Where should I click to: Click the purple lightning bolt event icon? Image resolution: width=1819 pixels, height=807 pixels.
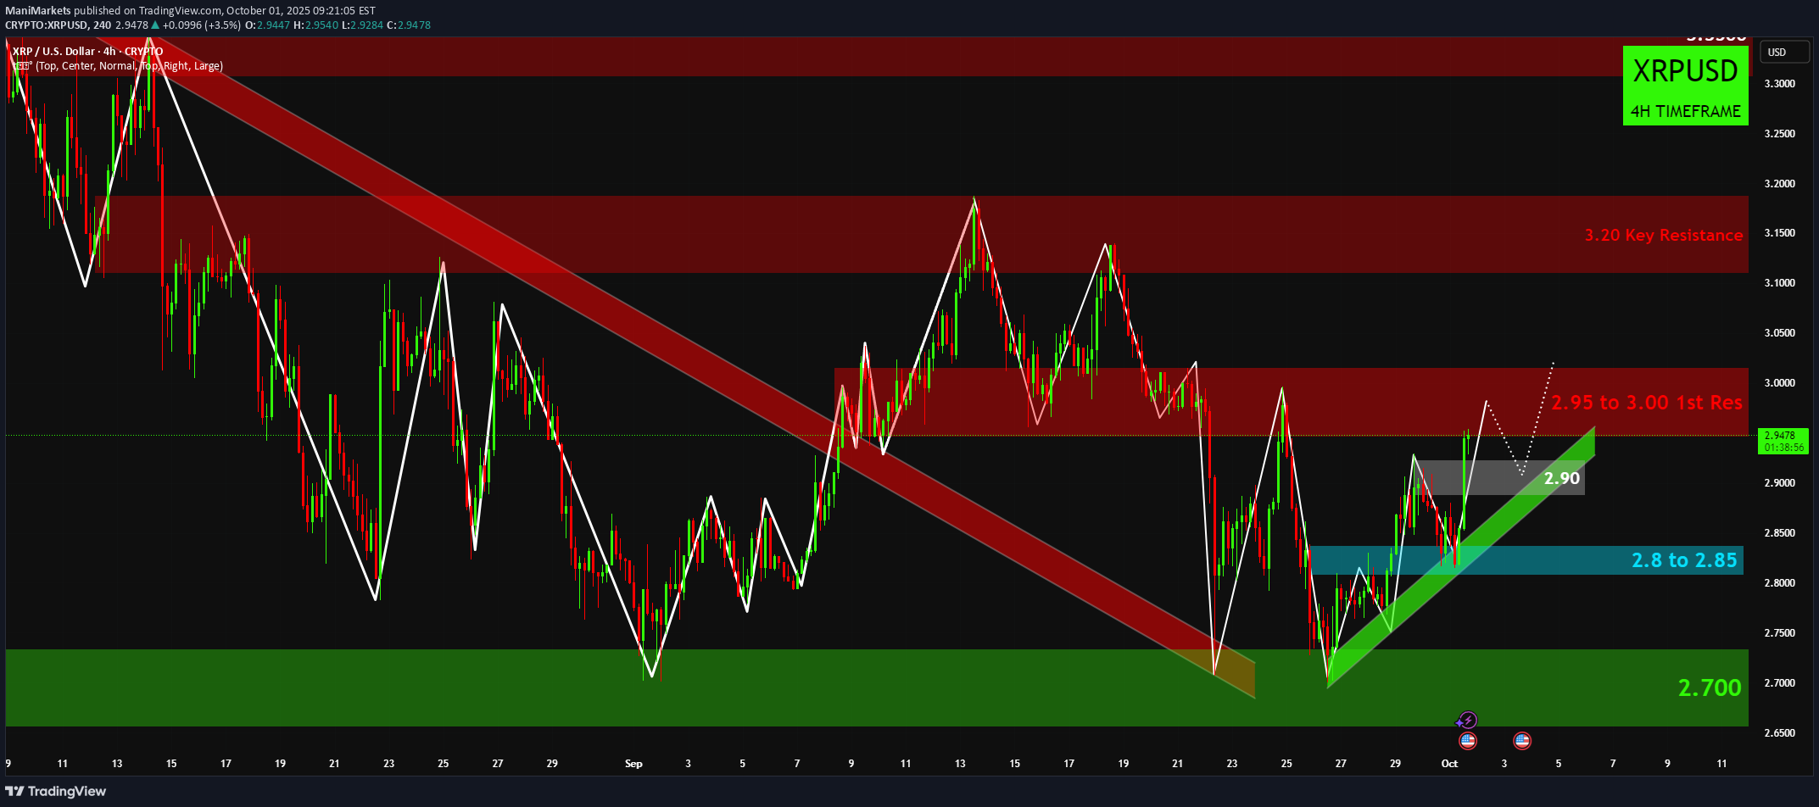tap(1467, 721)
